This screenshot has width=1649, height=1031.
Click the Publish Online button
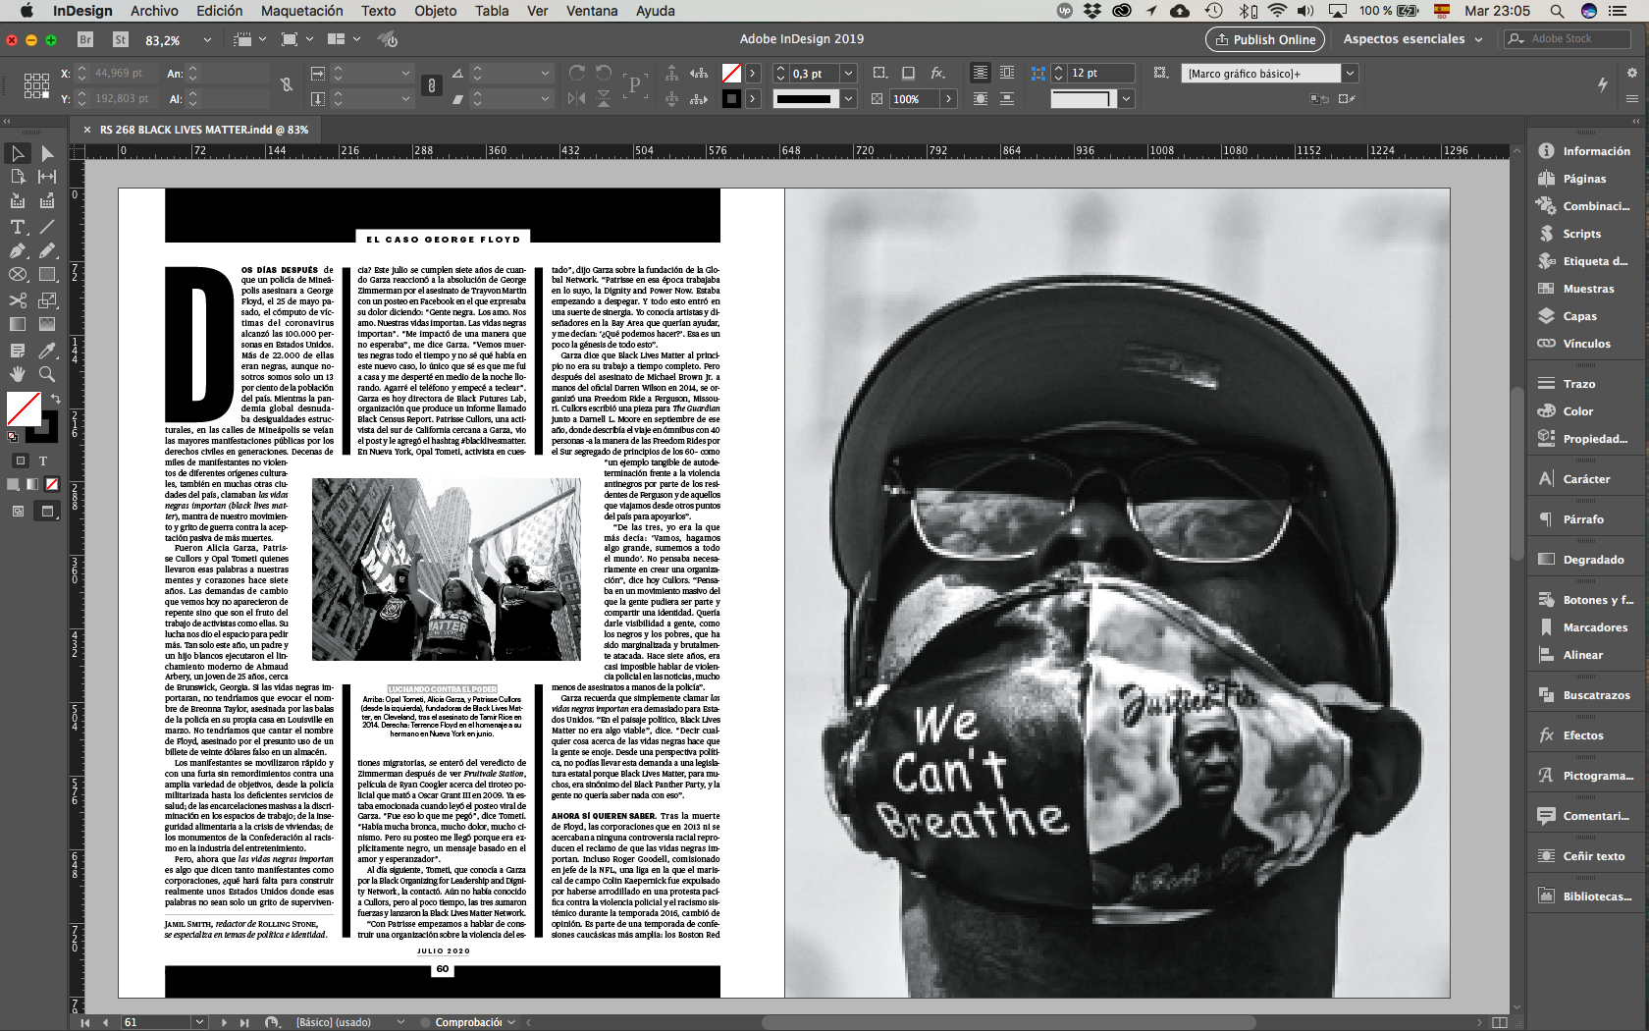click(1264, 39)
